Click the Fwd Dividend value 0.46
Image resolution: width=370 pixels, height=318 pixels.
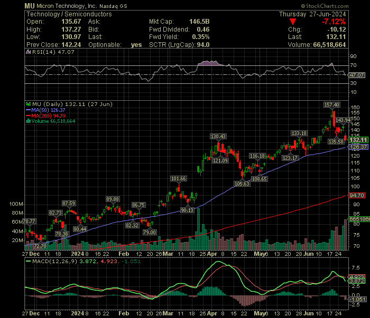click(203, 30)
